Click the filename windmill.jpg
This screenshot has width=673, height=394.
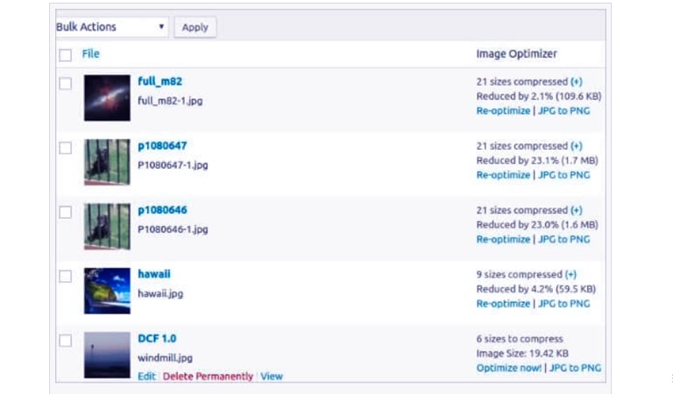165,357
